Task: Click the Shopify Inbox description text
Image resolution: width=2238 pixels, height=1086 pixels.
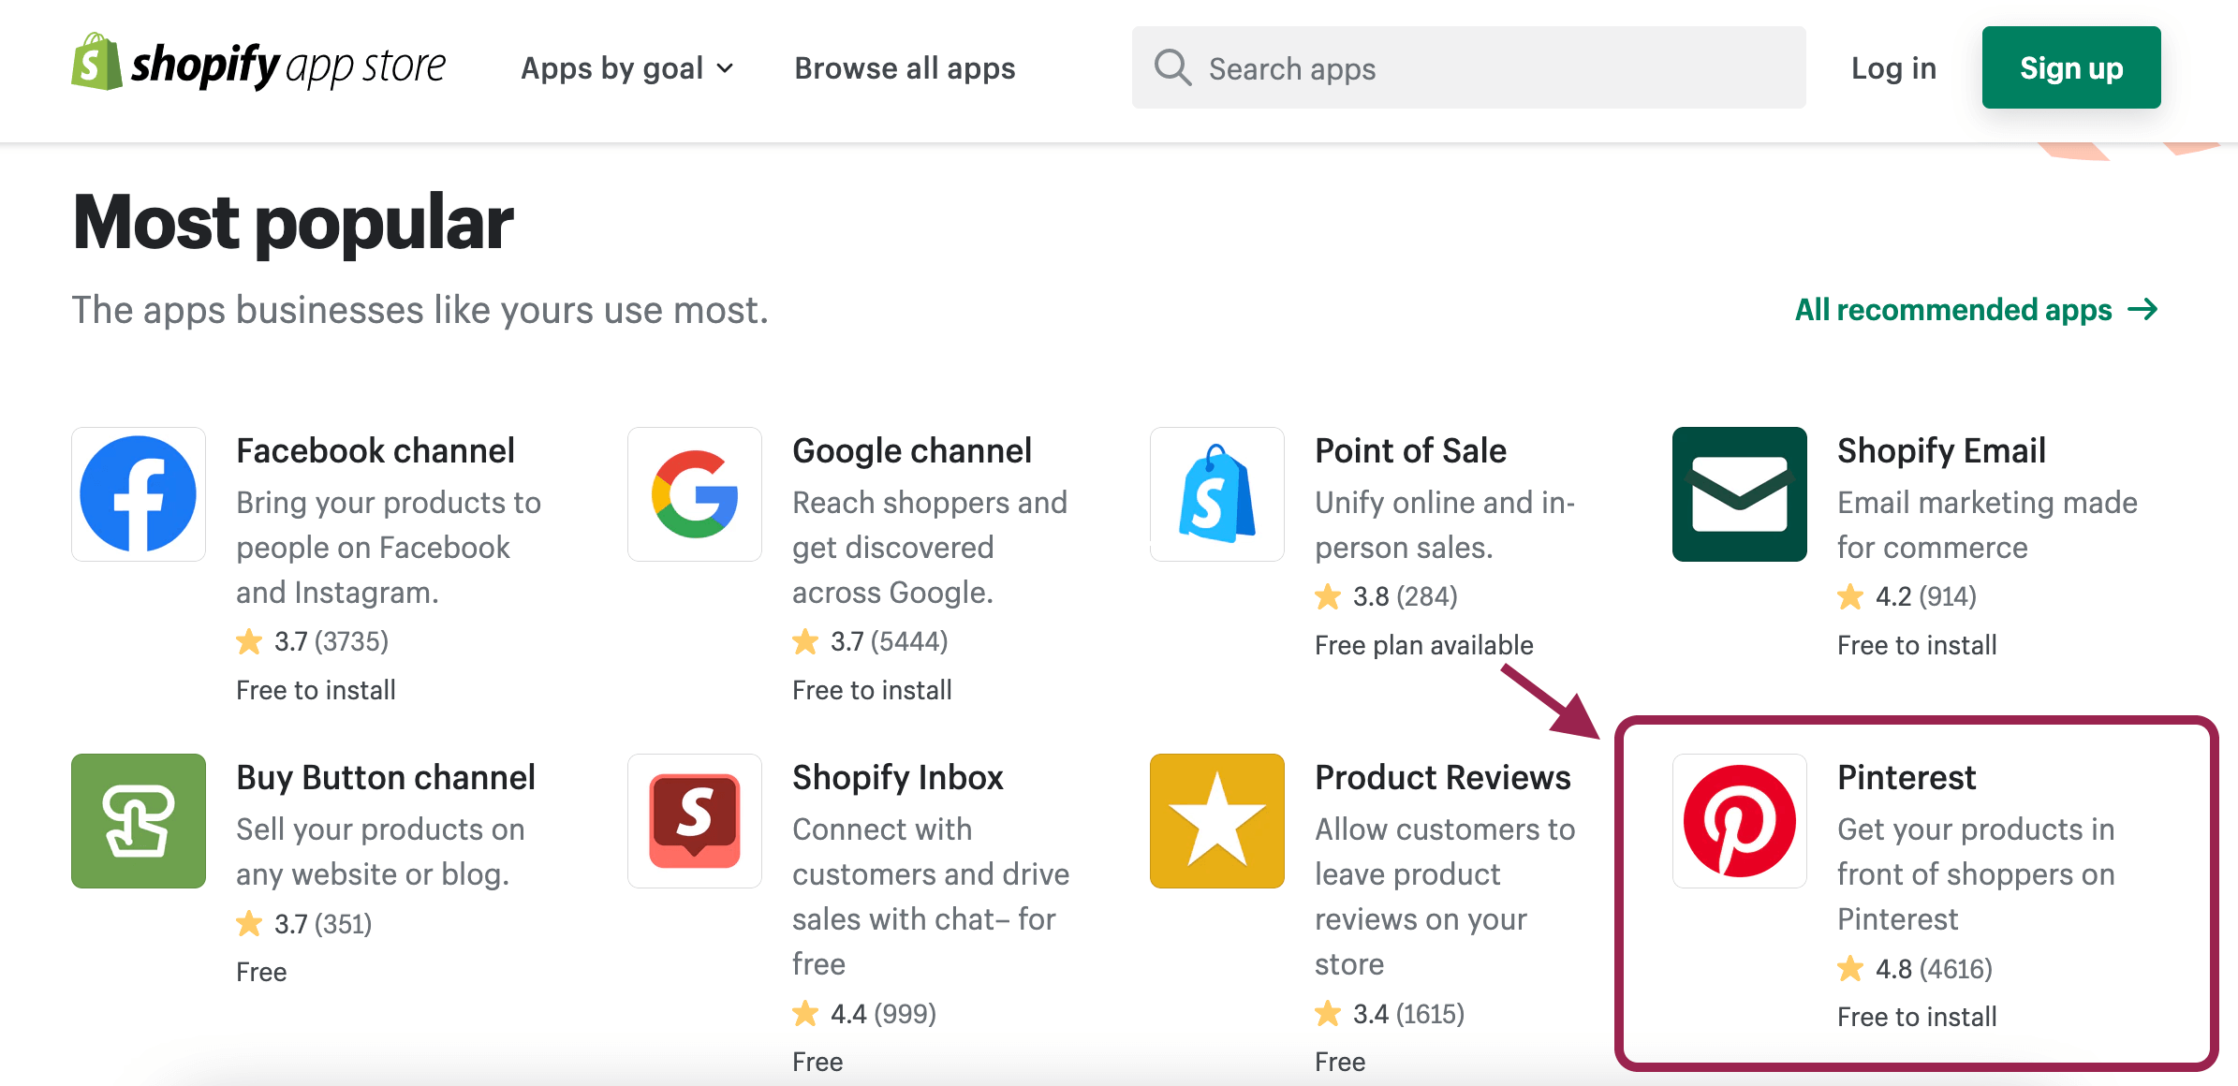Action: point(931,897)
